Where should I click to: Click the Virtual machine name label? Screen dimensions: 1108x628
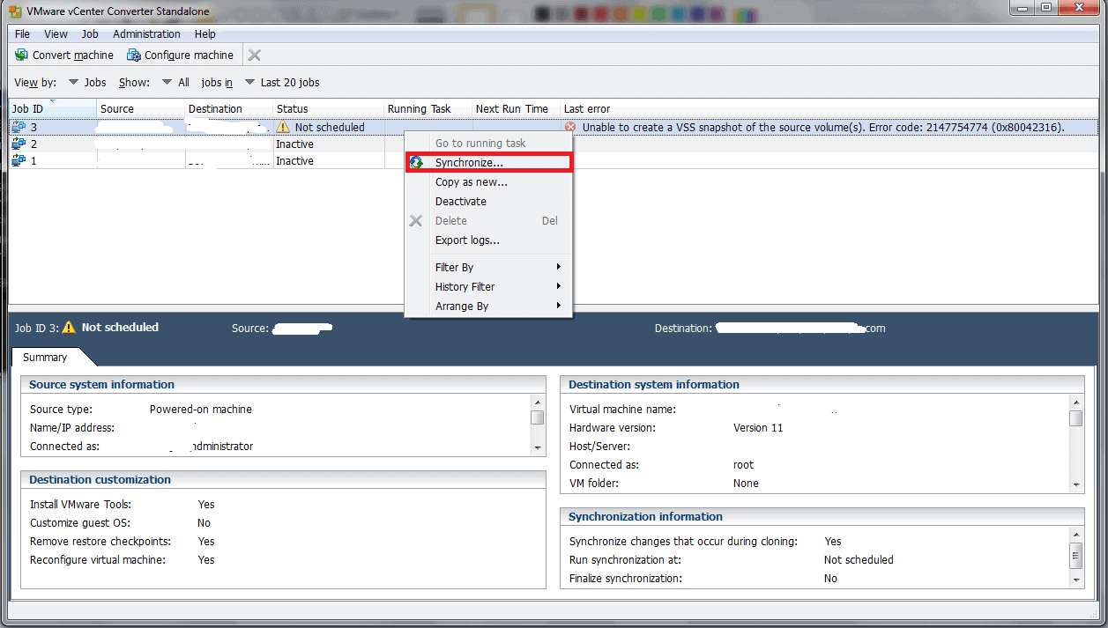[622, 409]
